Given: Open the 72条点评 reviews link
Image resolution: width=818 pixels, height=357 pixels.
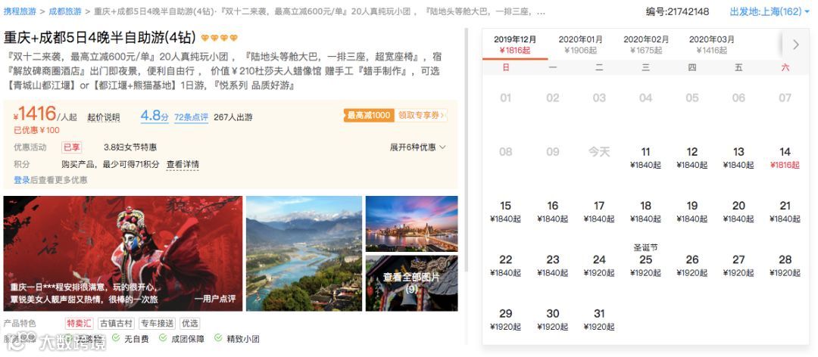Looking at the screenshot, I should click(191, 117).
